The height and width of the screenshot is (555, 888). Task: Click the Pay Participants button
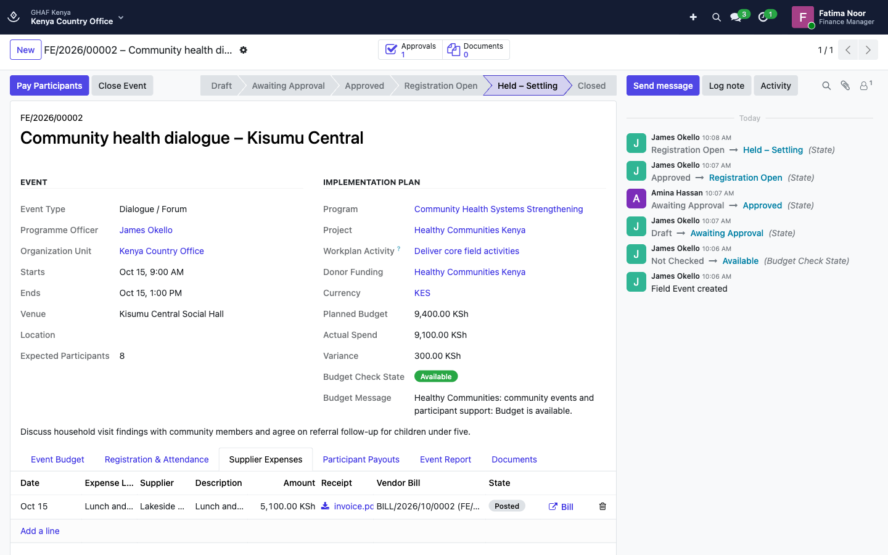coord(49,86)
